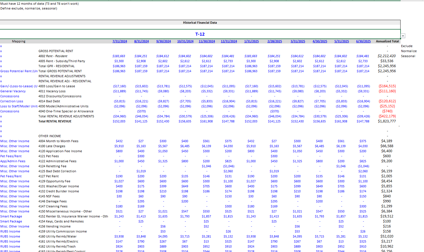Click the Normalize label cell
This screenshot has height=252, width=424.
pyautogui.click(x=409, y=51)
